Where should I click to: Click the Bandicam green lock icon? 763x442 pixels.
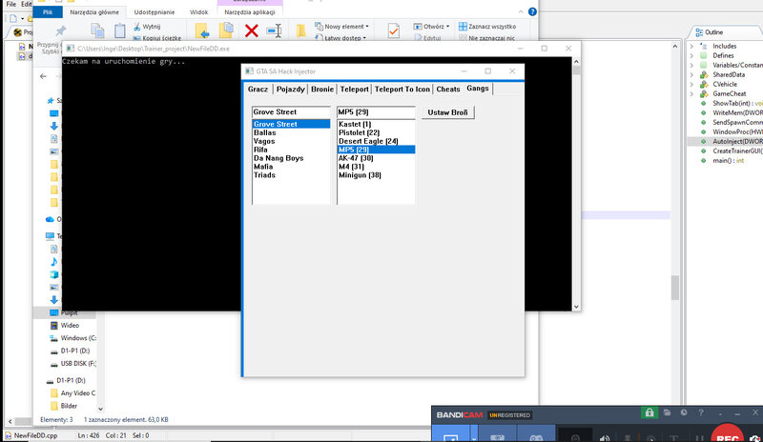650,413
